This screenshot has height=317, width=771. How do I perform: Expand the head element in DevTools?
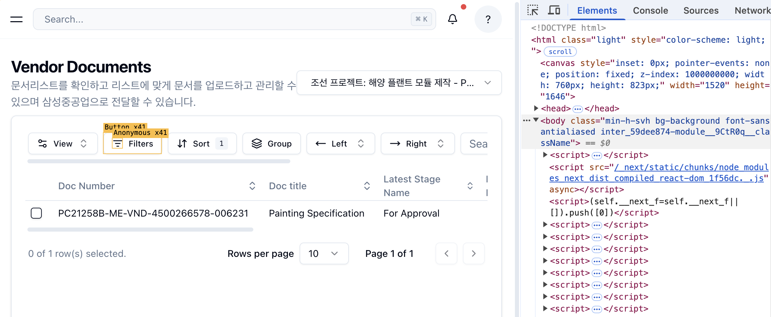point(536,108)
